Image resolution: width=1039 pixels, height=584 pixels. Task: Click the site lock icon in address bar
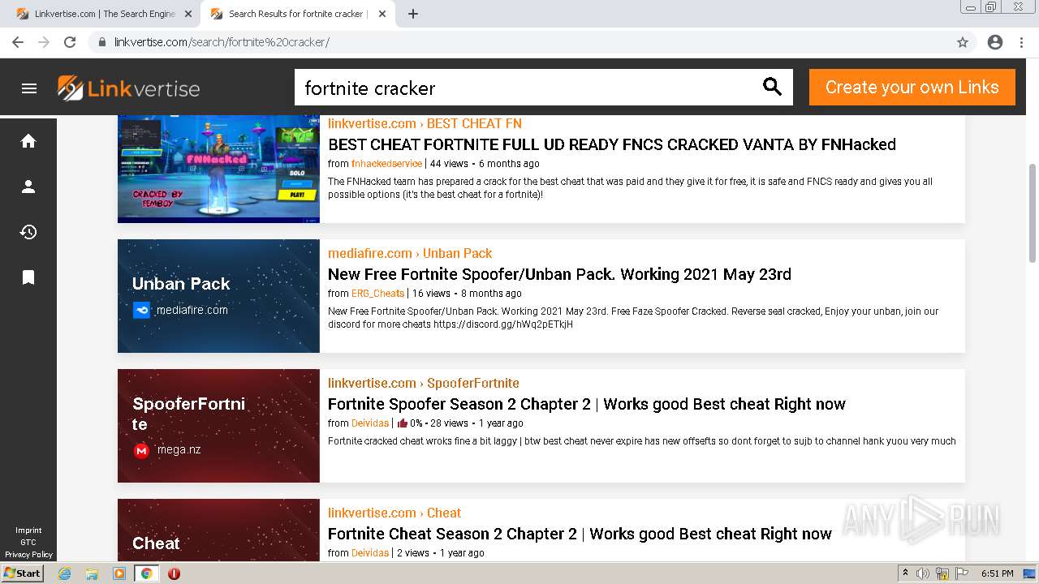(102, 42)
